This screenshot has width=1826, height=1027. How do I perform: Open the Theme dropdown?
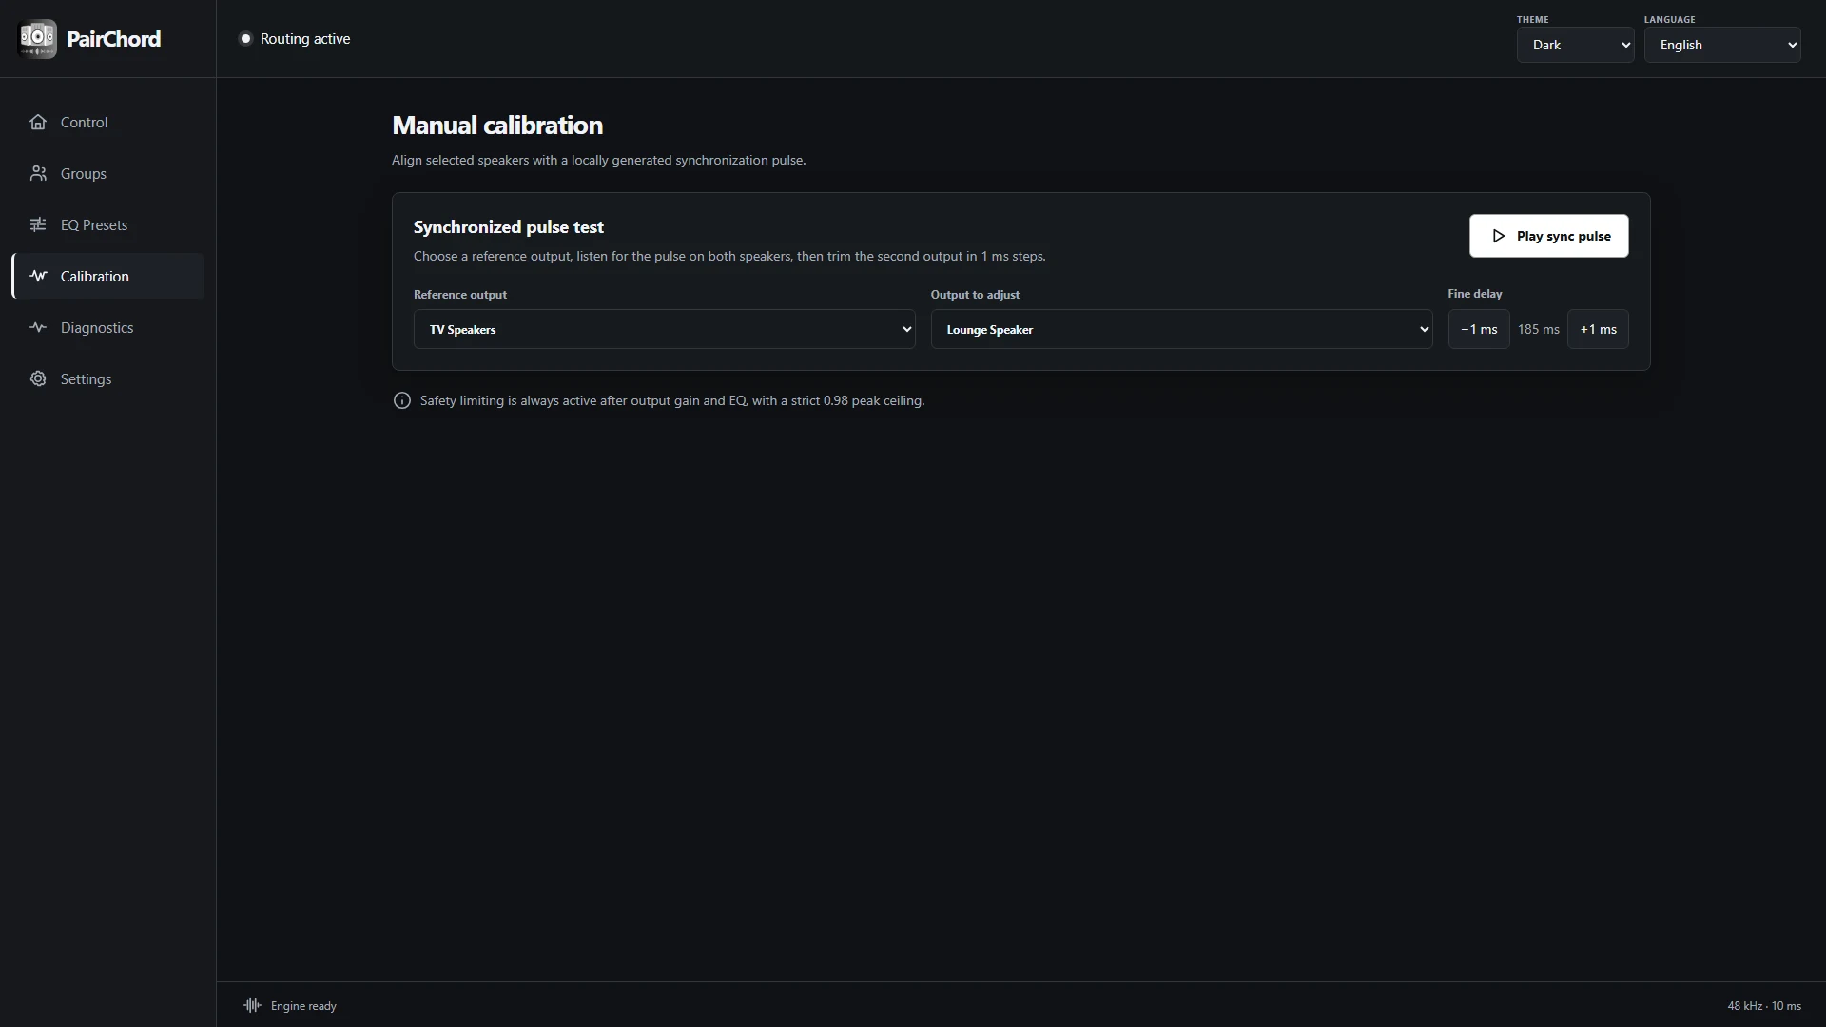(1575, 45)
